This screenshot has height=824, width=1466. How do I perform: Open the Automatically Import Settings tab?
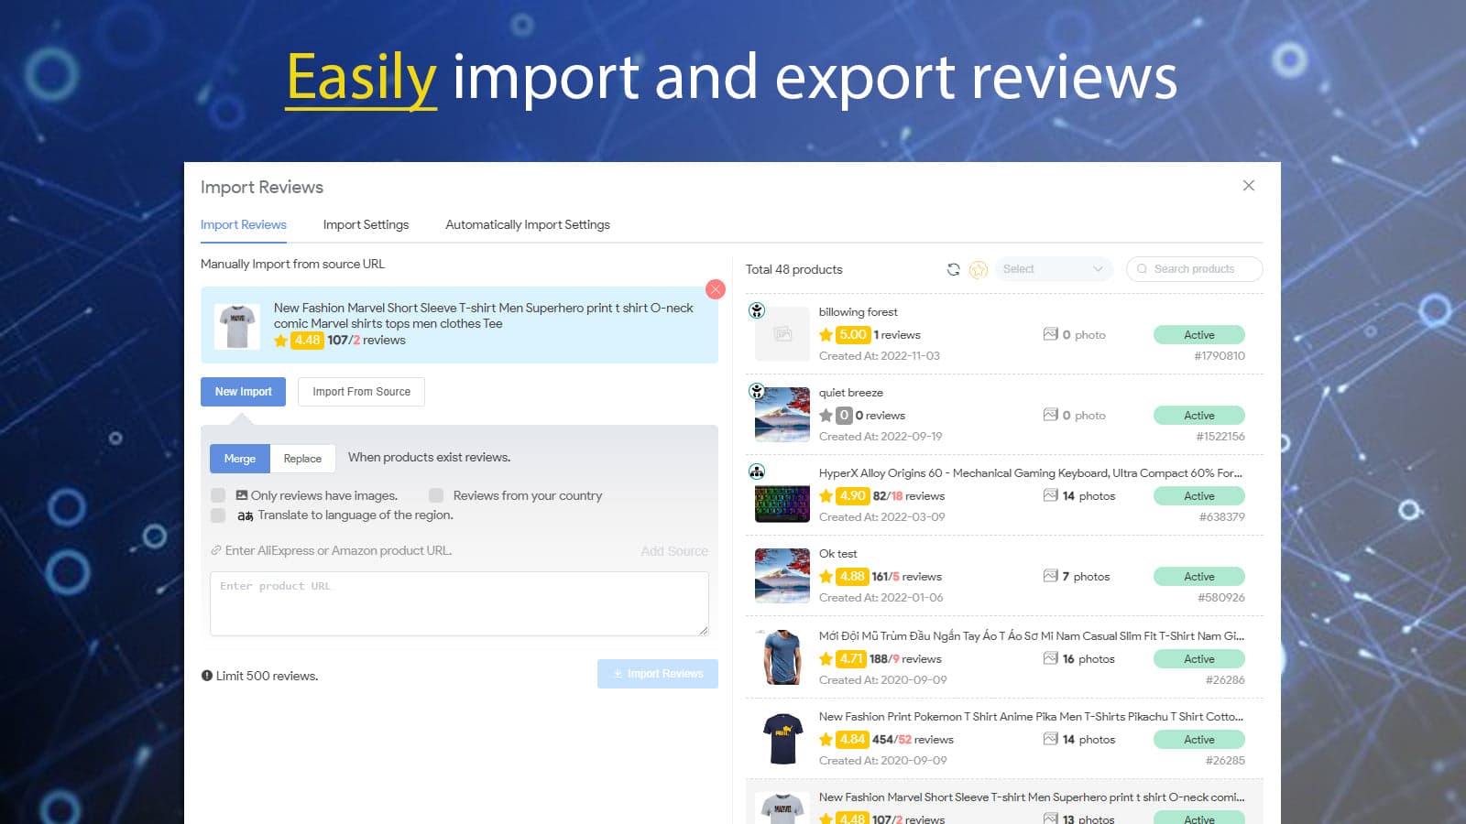527,224
